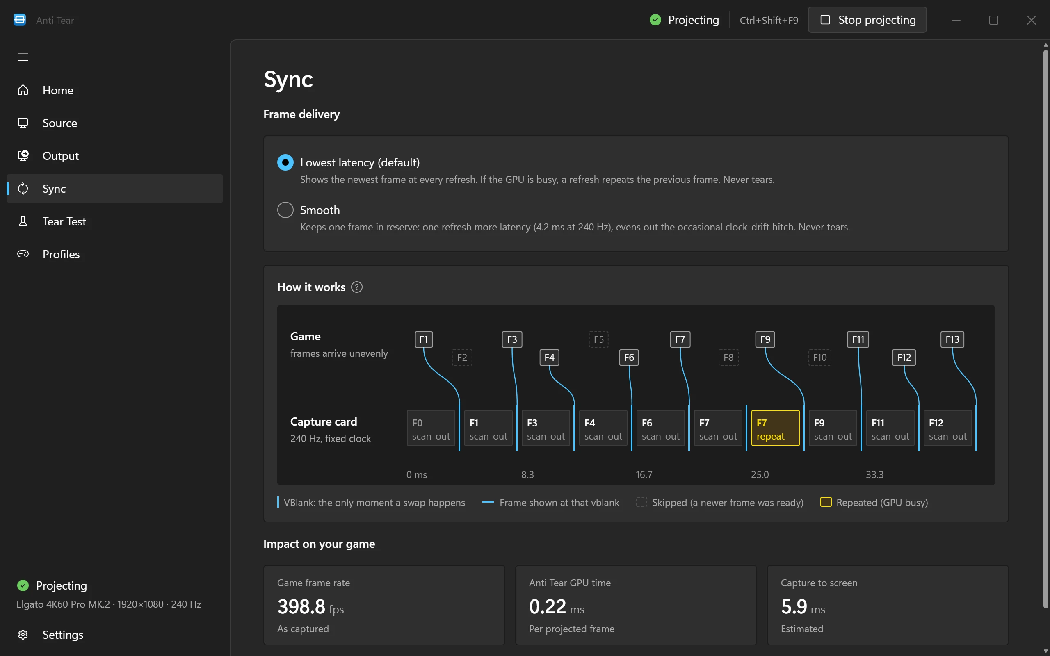Click the Stop projecting button

(x=867, y=20)
